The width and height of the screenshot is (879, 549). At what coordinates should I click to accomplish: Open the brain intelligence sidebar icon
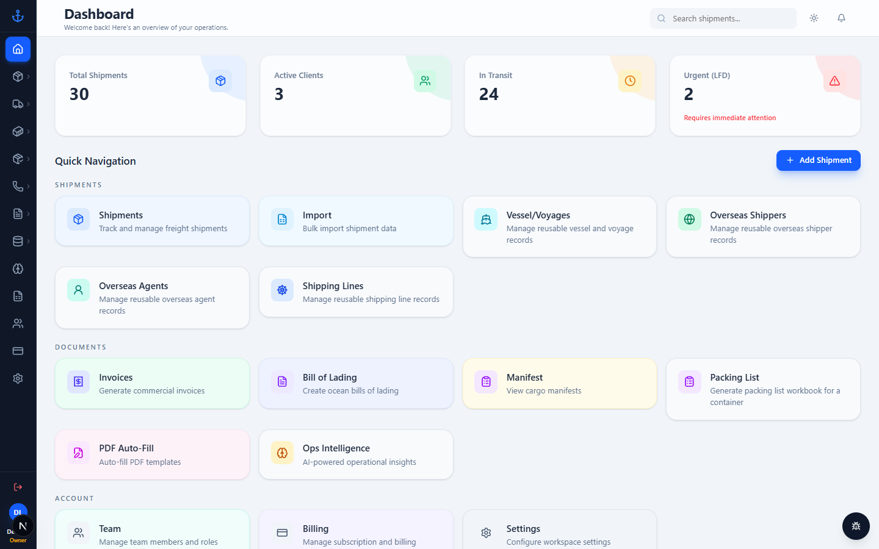(x=18, y=268)
